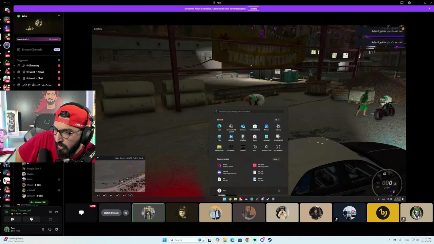
Task: Click Edge icon in streamed Start menu
Action: 219,127
